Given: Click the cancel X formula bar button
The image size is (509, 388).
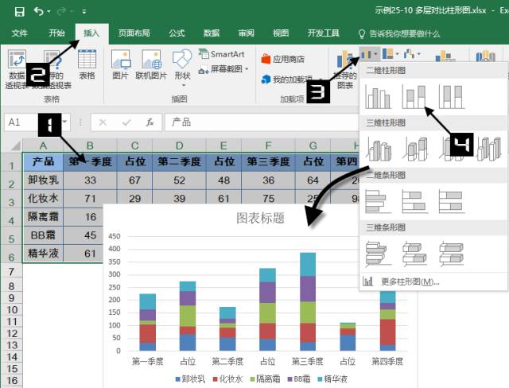Looking at the screenshot, I should click(x=103, y=122).
